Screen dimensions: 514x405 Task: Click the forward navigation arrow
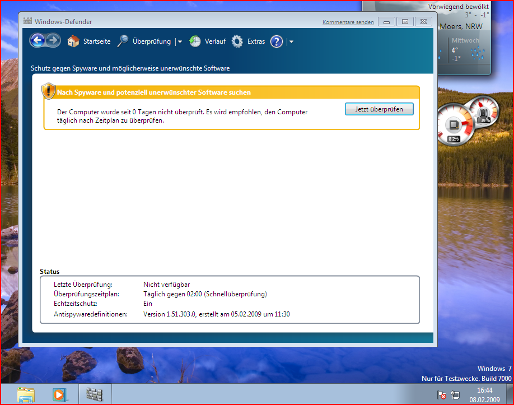(53, 41)
